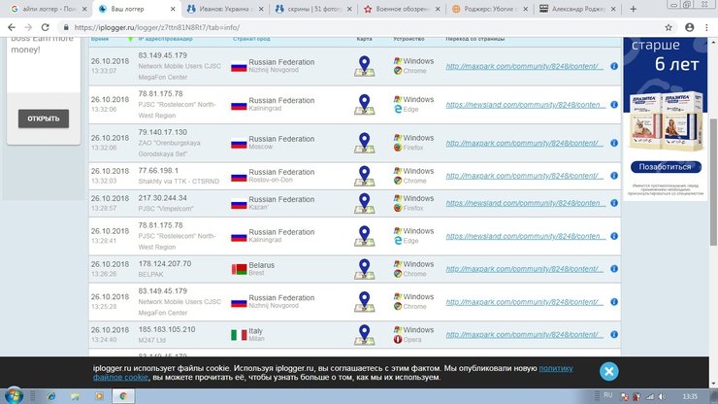
Task: Open map pin for Belarus Brest row
Action: pyautogui.click(x=364, y=269)
